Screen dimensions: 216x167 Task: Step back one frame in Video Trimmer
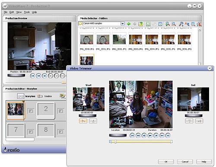click(x=144, y=135)
